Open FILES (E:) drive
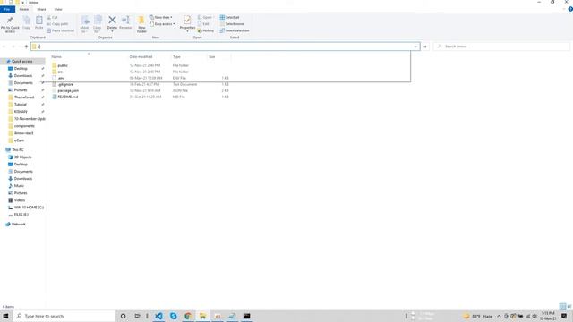The height and width of the screenshot is (322, 573). click(x=21, y=215)
